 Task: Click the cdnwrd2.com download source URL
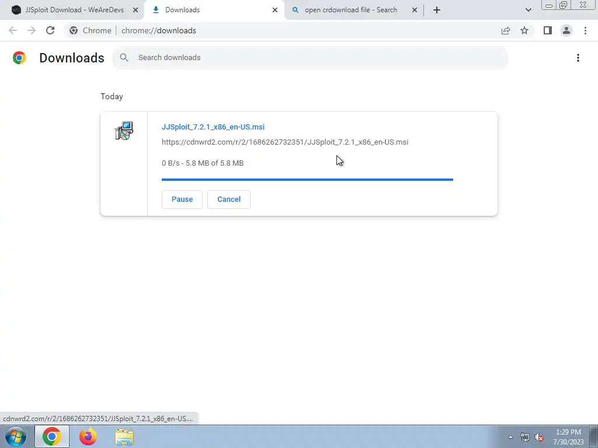tap(285, 142)
